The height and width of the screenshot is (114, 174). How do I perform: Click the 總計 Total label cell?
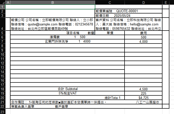point(67,98)
